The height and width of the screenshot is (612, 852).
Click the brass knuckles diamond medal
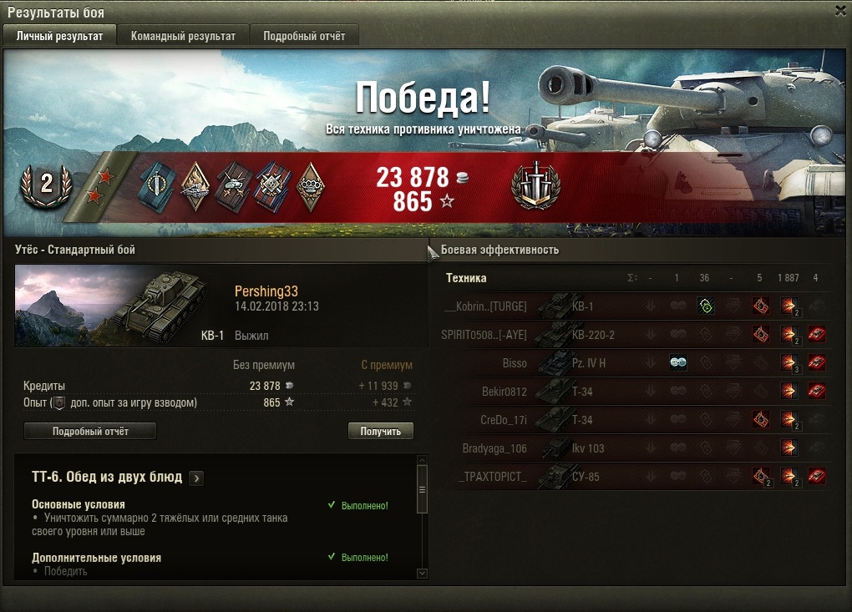[311, 187]
